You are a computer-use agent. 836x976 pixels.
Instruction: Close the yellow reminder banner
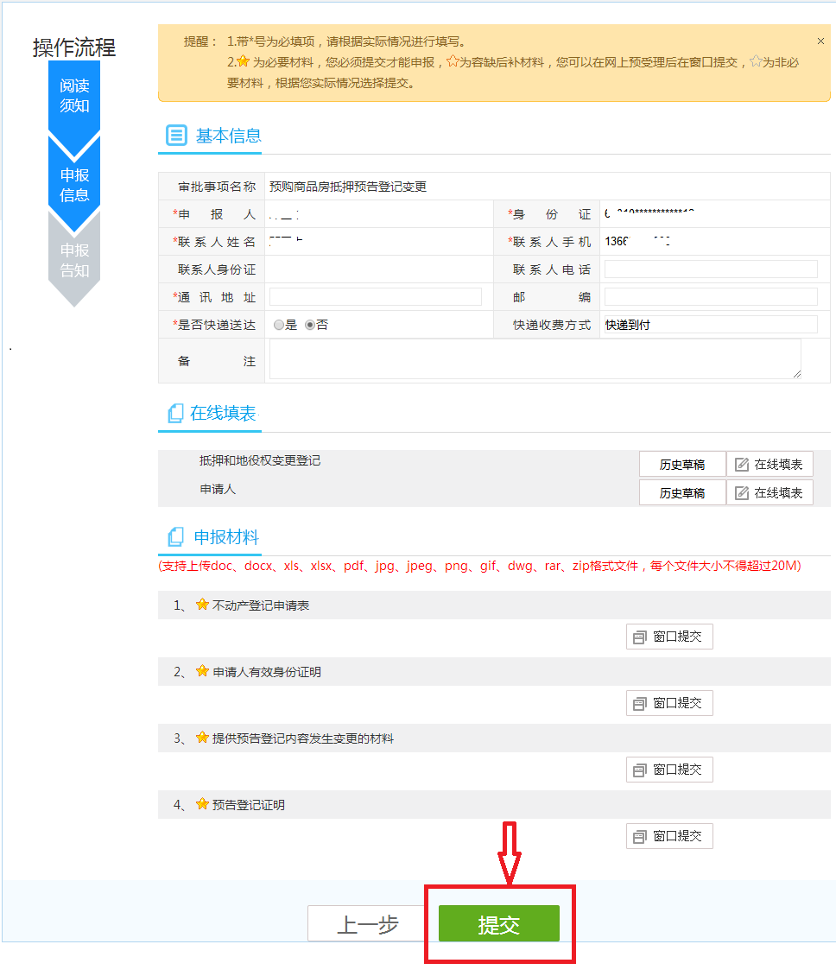(820, 41)
